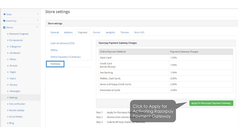
Task: Open Components in sidebar
Action: point(16,40)
